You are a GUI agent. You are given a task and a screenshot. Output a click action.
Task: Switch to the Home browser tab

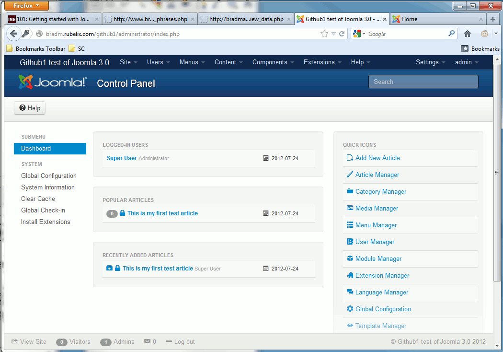pyautogui.click(x=438, y=19)
